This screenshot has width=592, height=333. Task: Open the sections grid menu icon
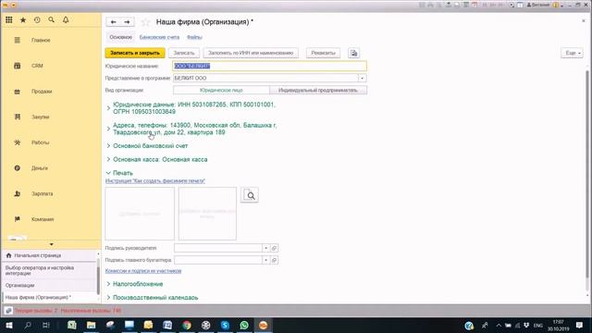pyautogui.click(x=8, y=20)
